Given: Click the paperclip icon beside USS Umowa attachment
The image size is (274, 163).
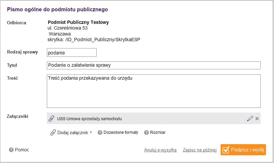Looking at the screenshot, I should [x=51, y=119].
